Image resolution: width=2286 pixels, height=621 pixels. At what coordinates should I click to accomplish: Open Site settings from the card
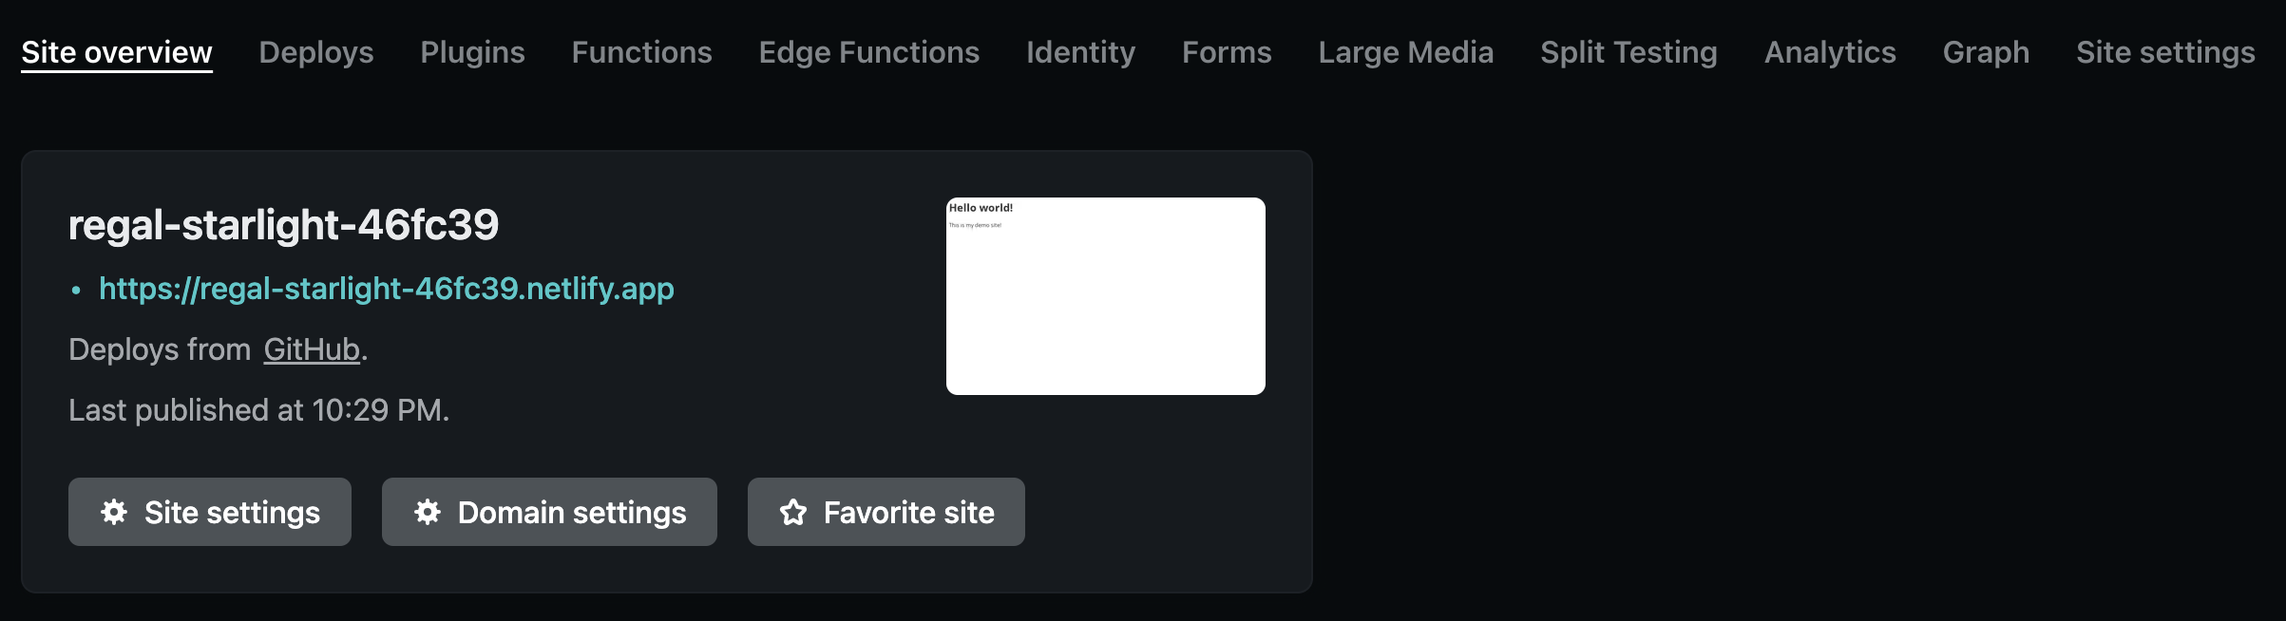tap(209, 512)
